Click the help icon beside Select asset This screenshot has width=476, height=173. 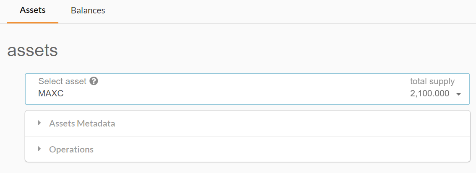click(94, 81)
